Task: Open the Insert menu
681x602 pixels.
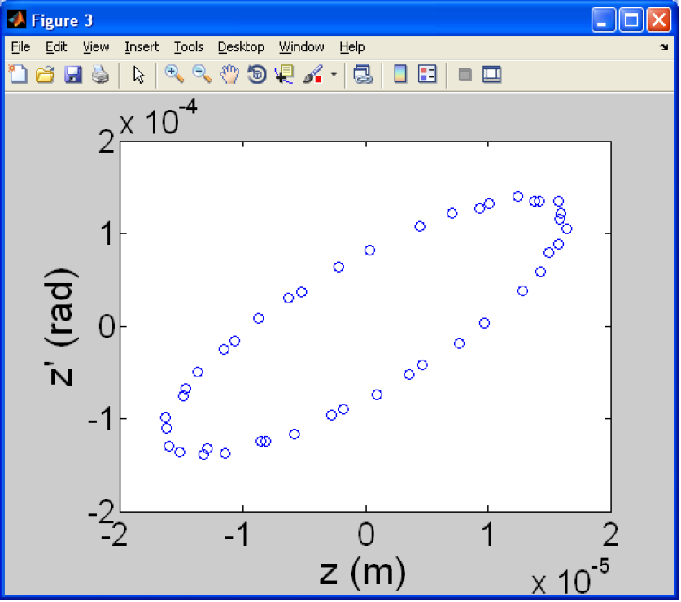Action: pyautogui.click(x=142, y=47)
